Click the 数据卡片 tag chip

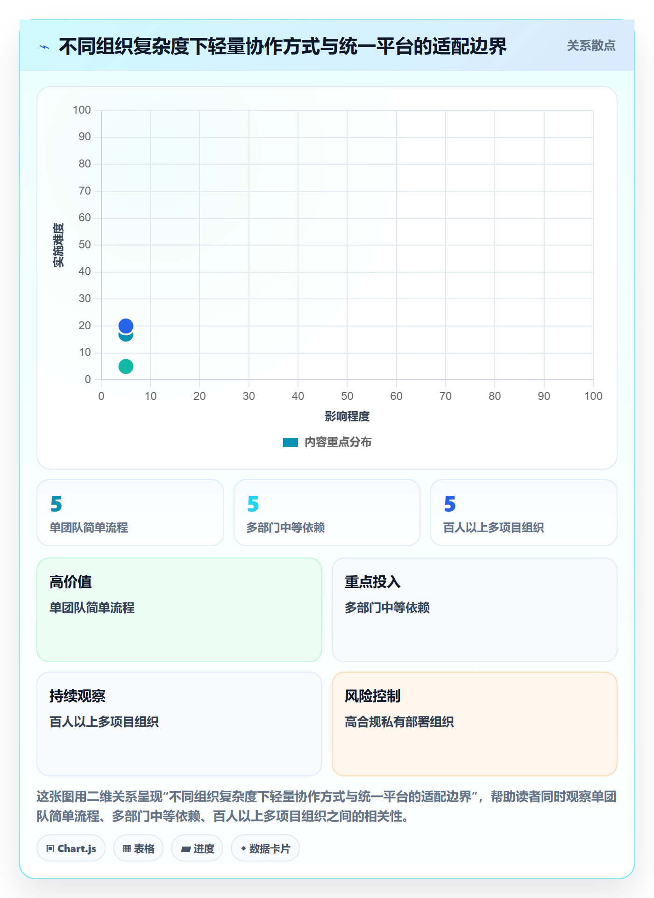pyautogui.click(x=265, y=848)
